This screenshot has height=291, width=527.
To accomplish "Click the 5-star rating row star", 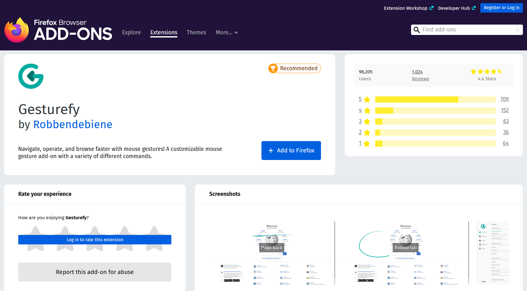I will pyautogui.click(x=367, y=100).
